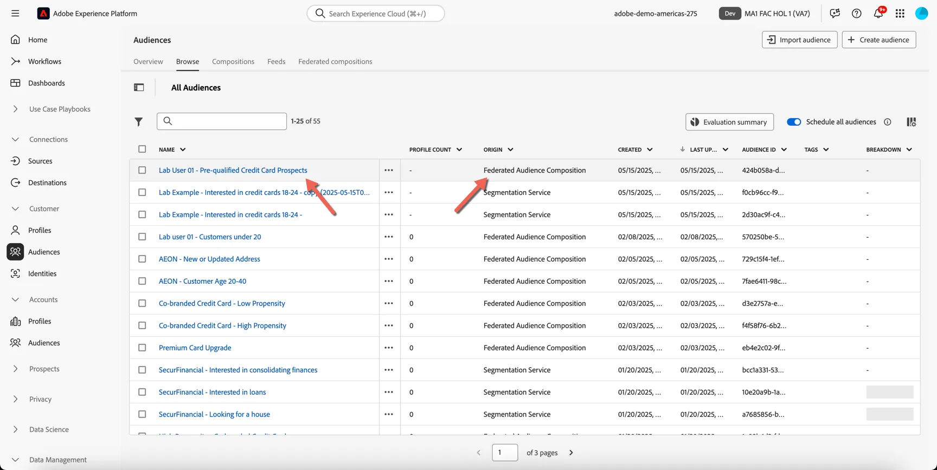Toggle the folder sidebar panel icon
Viewport: 937px width, 470px height.
tap(139, 87)
